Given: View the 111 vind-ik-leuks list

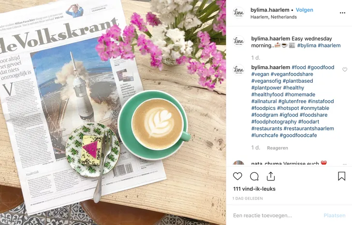Looking at the screenshot, I should tap(254, 189).
